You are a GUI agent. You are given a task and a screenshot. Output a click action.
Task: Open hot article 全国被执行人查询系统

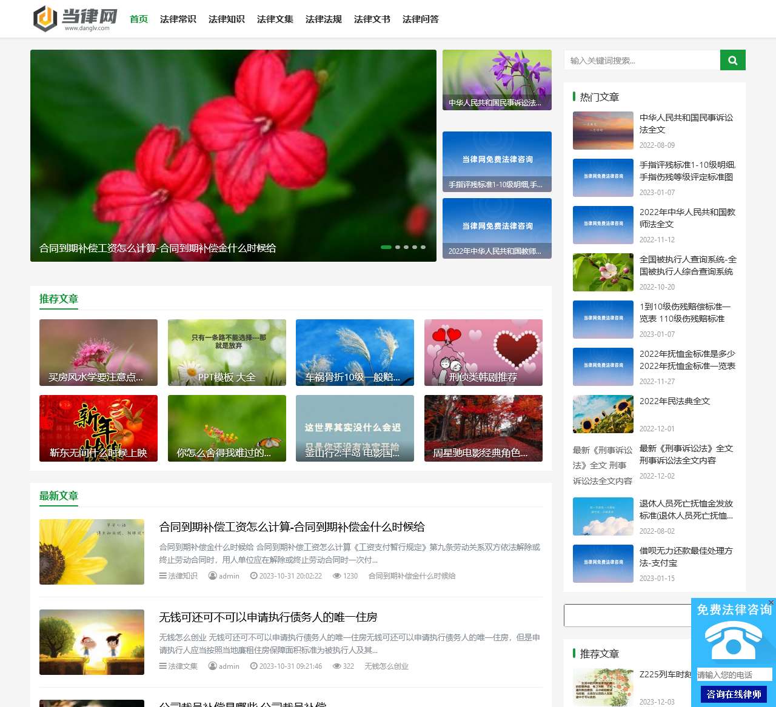(688, 265)
